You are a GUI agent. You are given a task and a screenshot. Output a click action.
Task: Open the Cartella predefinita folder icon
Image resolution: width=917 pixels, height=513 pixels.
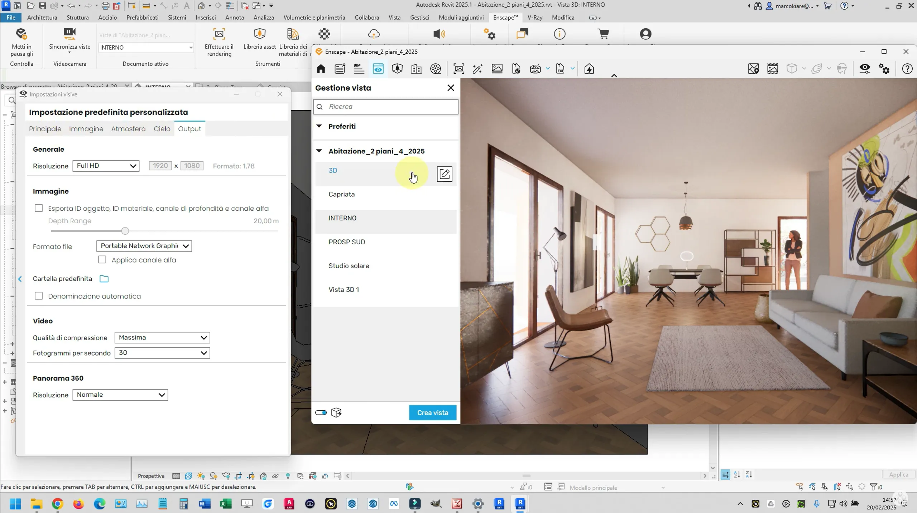tap(104, 279)
